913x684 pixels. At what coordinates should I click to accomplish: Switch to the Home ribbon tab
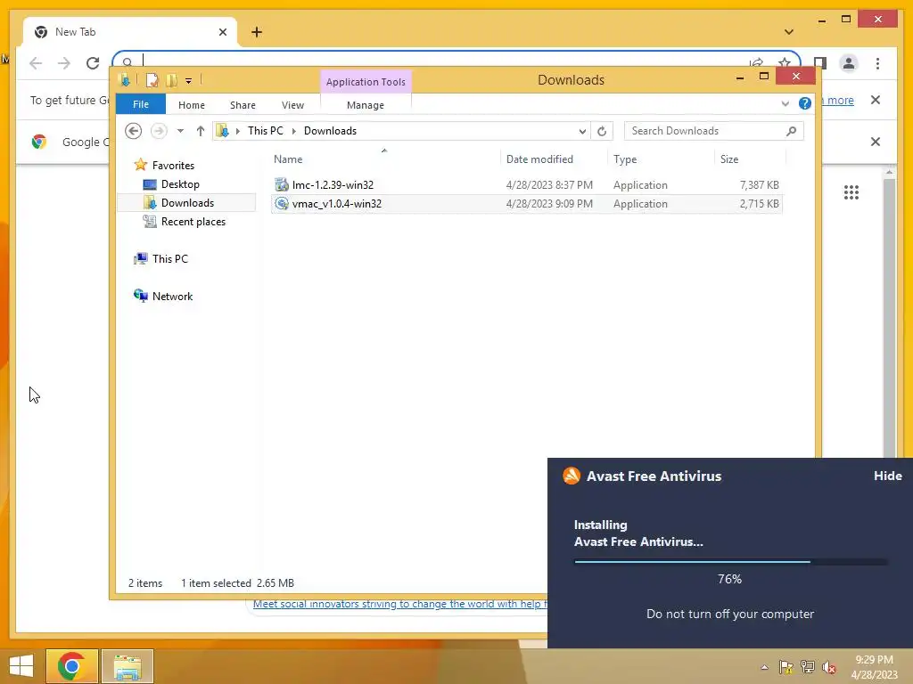pos(192,105)
